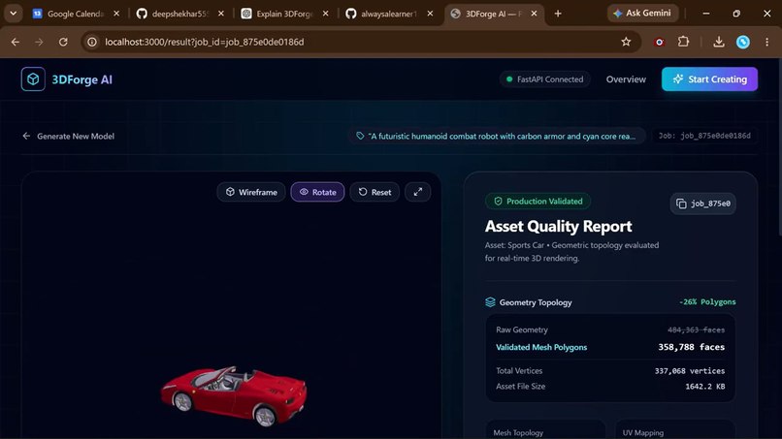The height and width of the screenshot is (439, 782).
Task: Go back to previous page in browser
Action: click(x=16, y=42)
